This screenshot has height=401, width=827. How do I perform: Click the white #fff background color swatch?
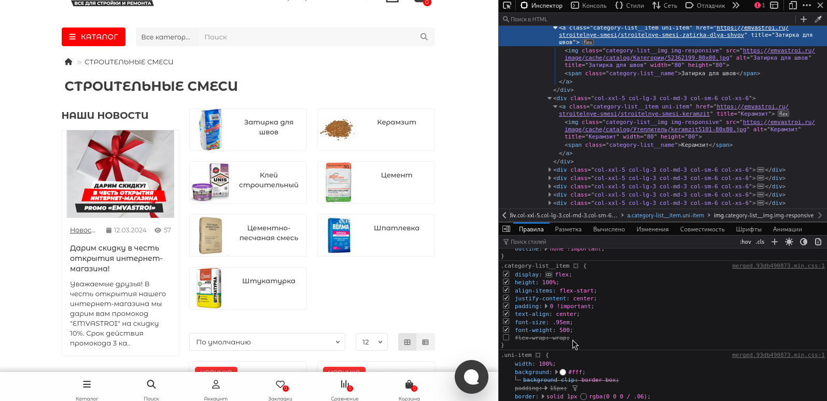563,372
